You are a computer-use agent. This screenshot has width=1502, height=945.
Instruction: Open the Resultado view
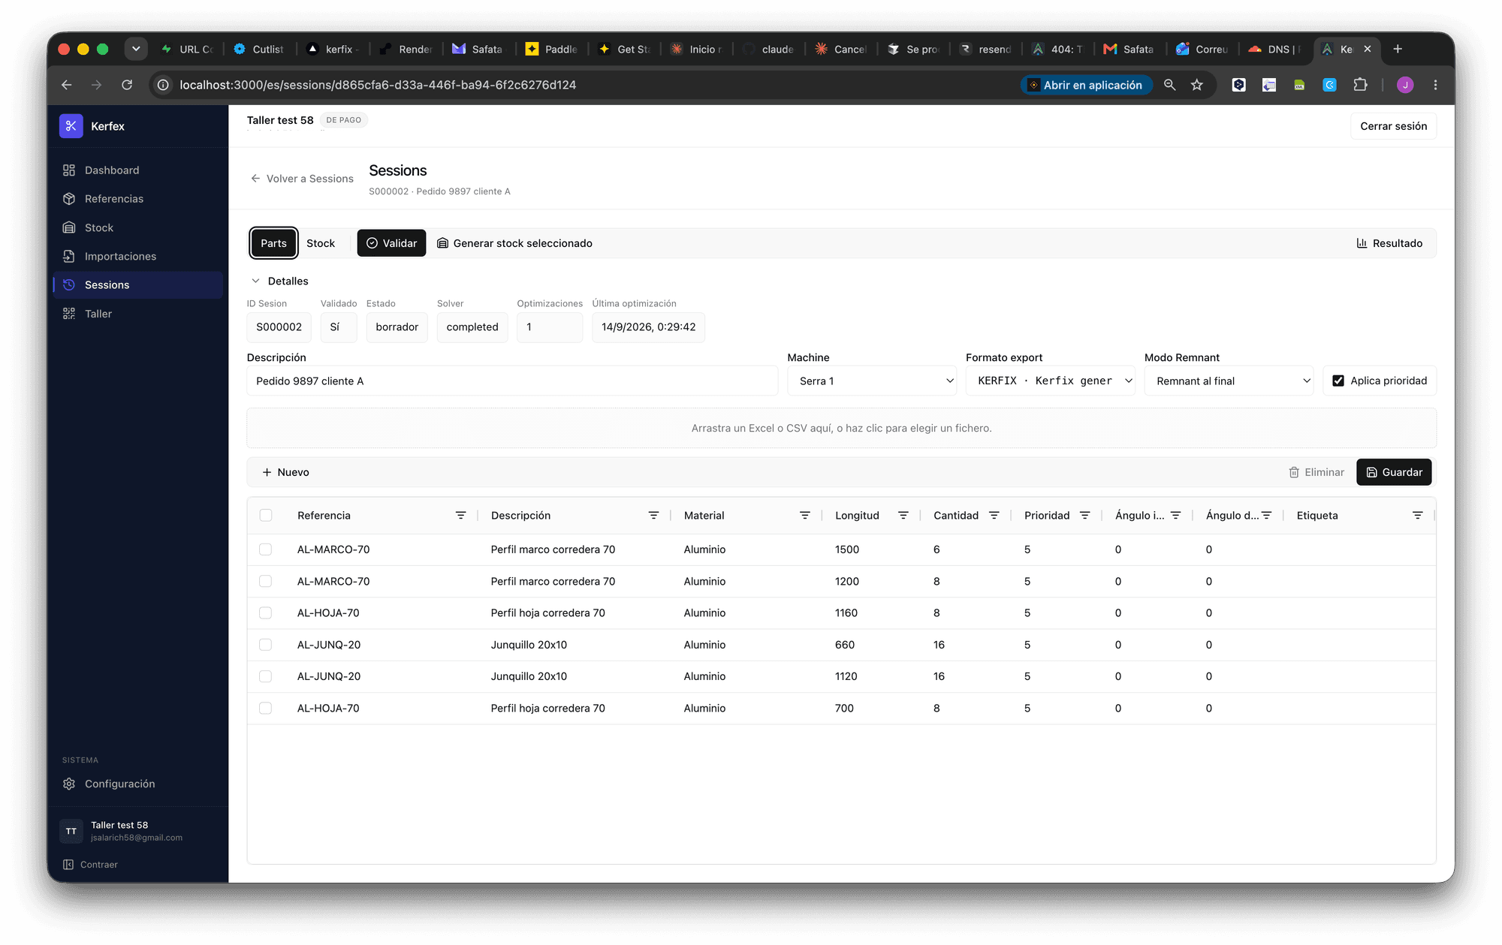click(x=1389, y=243)
